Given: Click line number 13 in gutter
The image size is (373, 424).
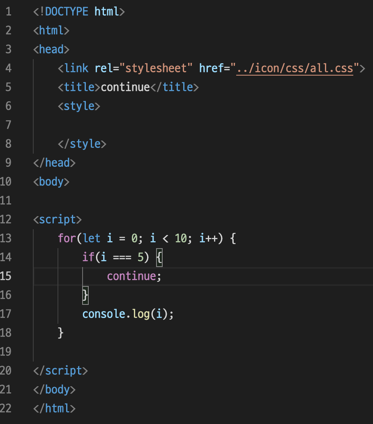Looking at the screenshot, I should tap(6, 238).
